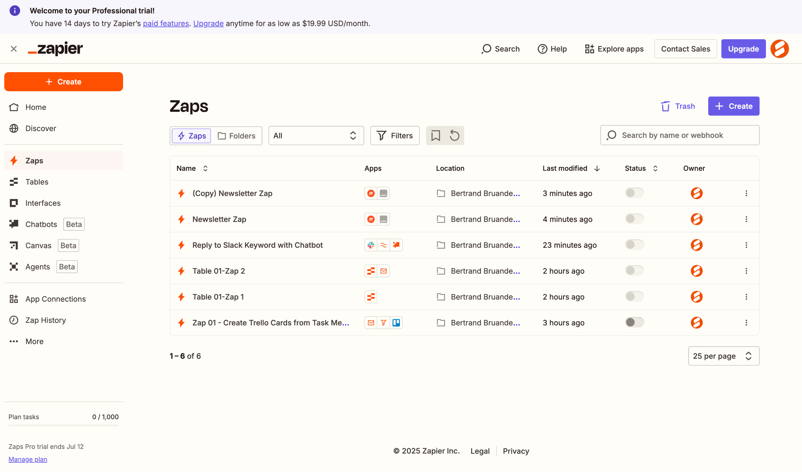Click the Zapier logo
The image size is (802, 472).
55,49
